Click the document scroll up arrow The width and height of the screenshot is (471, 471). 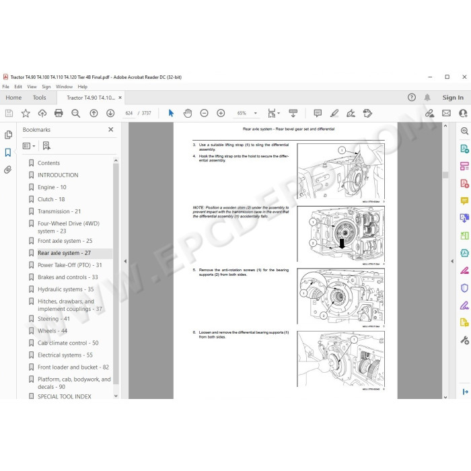[445, 126]
